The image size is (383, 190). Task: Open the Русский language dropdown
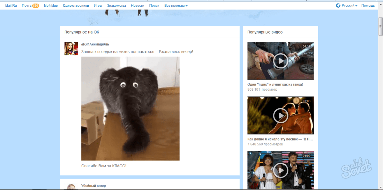349,6
